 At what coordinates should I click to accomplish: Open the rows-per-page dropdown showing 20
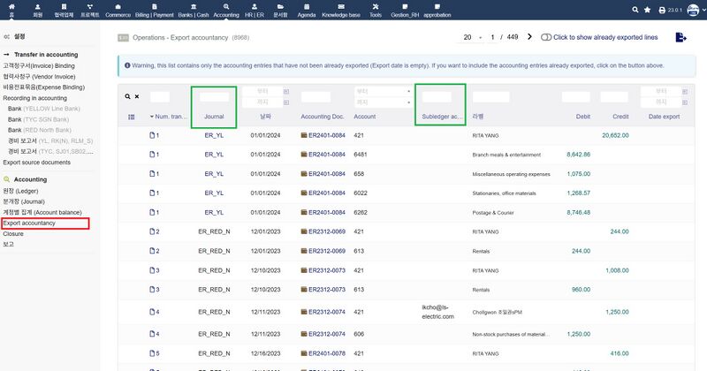point(473,37)
